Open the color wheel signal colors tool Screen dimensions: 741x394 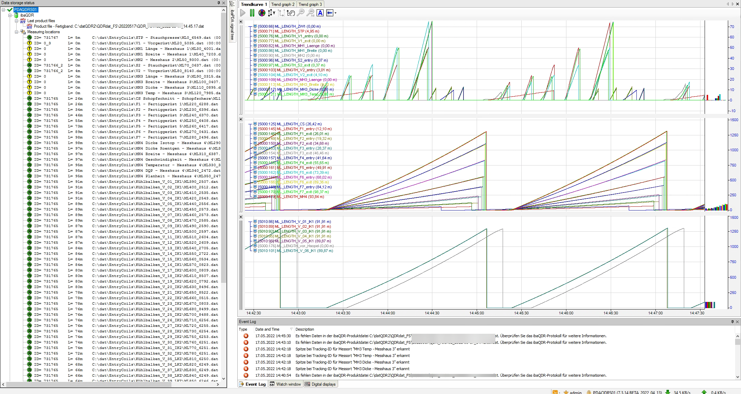coord(262,13)
